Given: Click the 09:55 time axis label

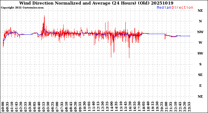Looking at the screenshot, I should point(80,107).
